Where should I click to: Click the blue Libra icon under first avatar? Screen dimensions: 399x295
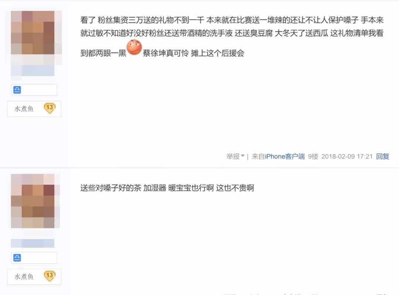click(x=17, y=90)
